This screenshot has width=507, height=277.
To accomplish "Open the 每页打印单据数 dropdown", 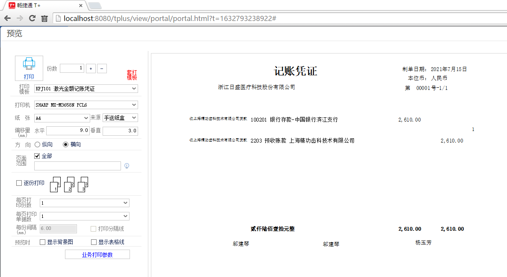I will click(x=84, y=216).
